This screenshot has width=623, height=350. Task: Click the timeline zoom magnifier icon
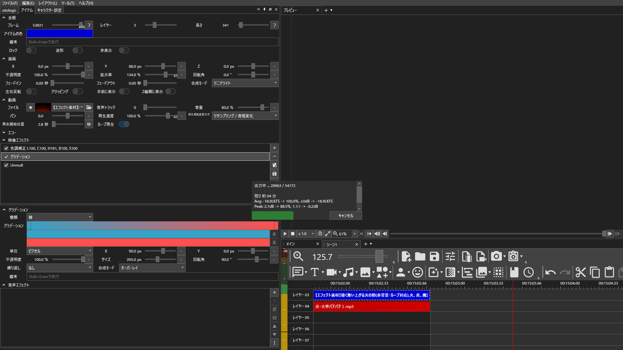(298, 256)
